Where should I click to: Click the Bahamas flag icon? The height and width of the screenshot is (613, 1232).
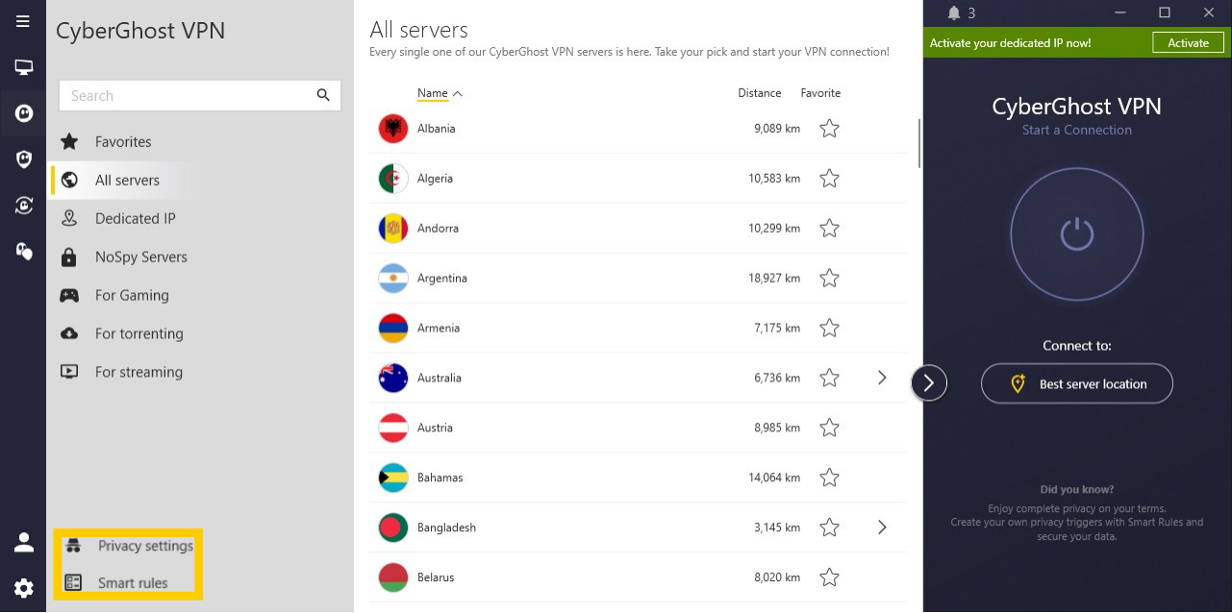(x=393, y=478)
